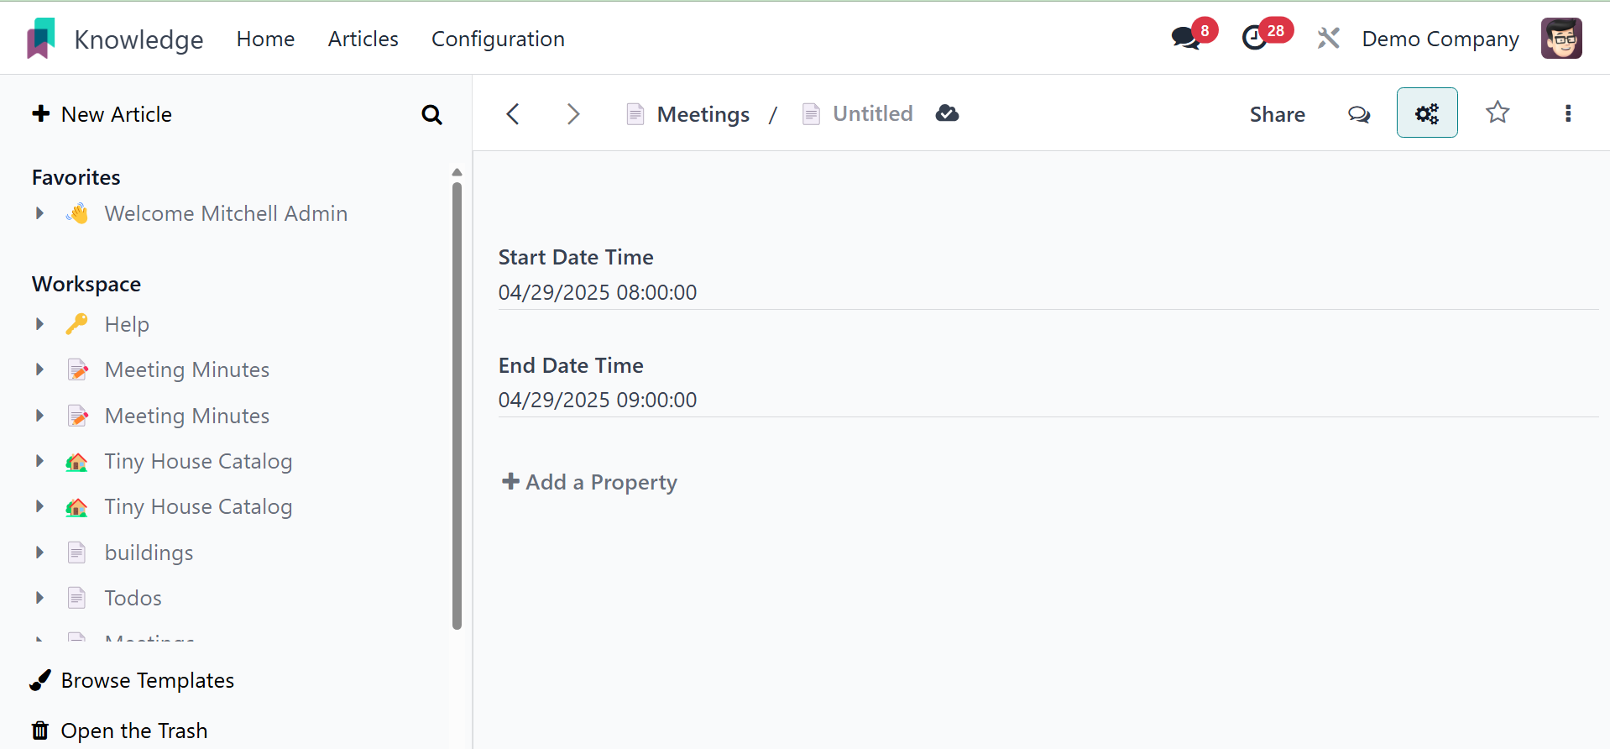
Task: Expand the Todos article children
Action: point(39,598)
